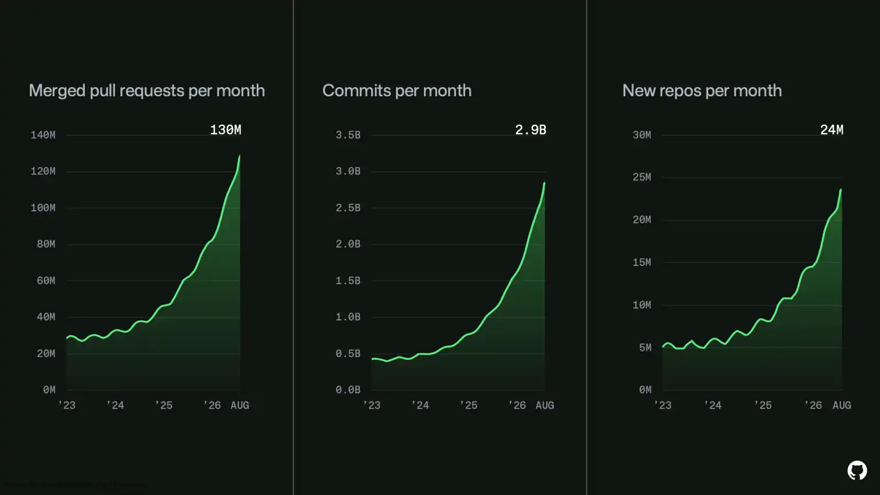Screen dimensions: 880x495
Task: Click the 3.0B y-axis label
Action: (348, 171)
